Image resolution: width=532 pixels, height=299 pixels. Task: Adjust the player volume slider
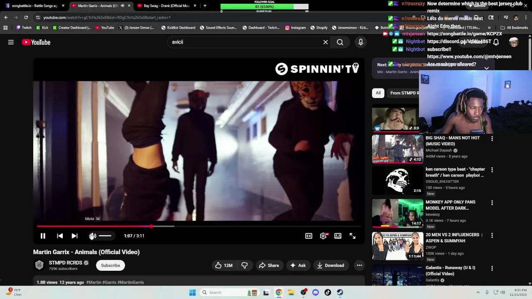coord(105,236)
